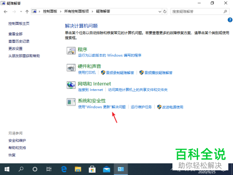Select 疑难解答 in the breadcrumb

(103, 11)
